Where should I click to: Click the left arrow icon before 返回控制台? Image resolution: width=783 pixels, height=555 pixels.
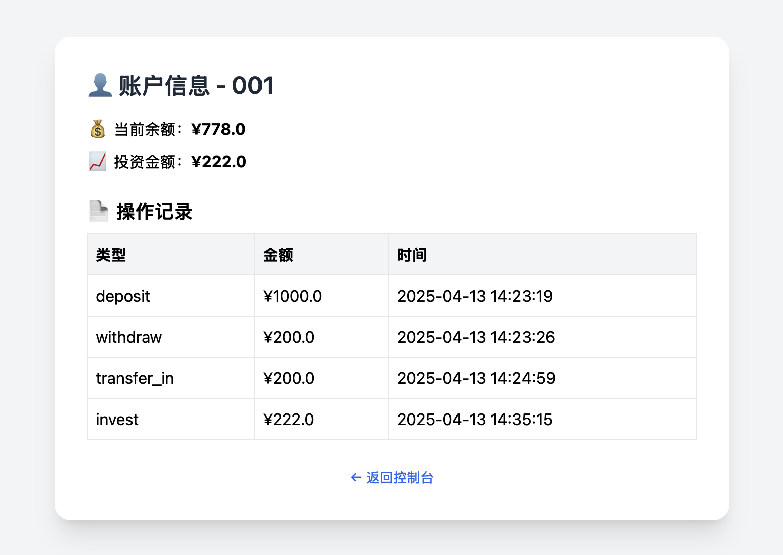coord(355,477)
